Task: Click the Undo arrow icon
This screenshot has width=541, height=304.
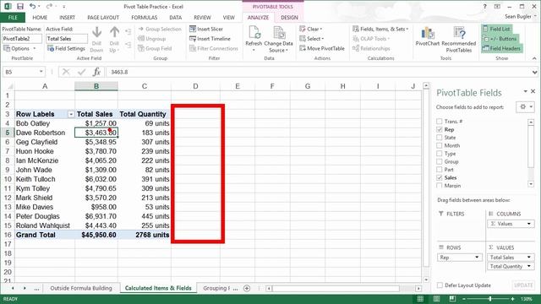Action: 32,6
